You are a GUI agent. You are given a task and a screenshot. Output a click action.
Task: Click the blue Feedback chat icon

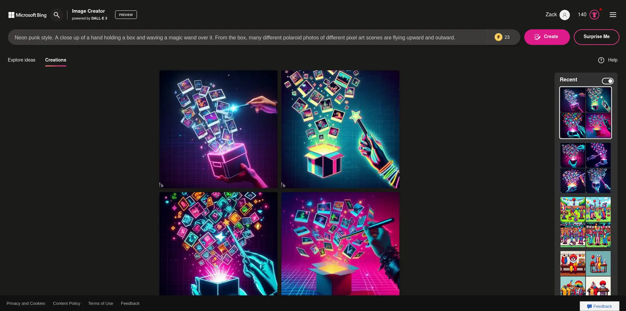[589, 306]
